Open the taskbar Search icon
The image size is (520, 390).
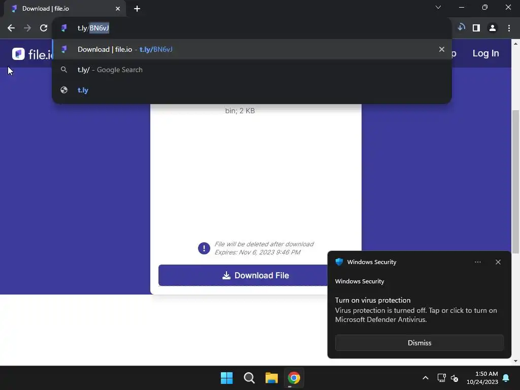249,378
